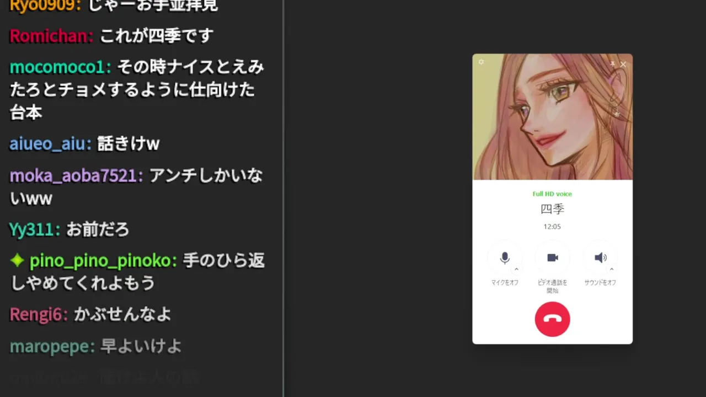Expand speaker device options arrow
The image size is (706, 397).
pyautogui.click(x=612, y=270)
